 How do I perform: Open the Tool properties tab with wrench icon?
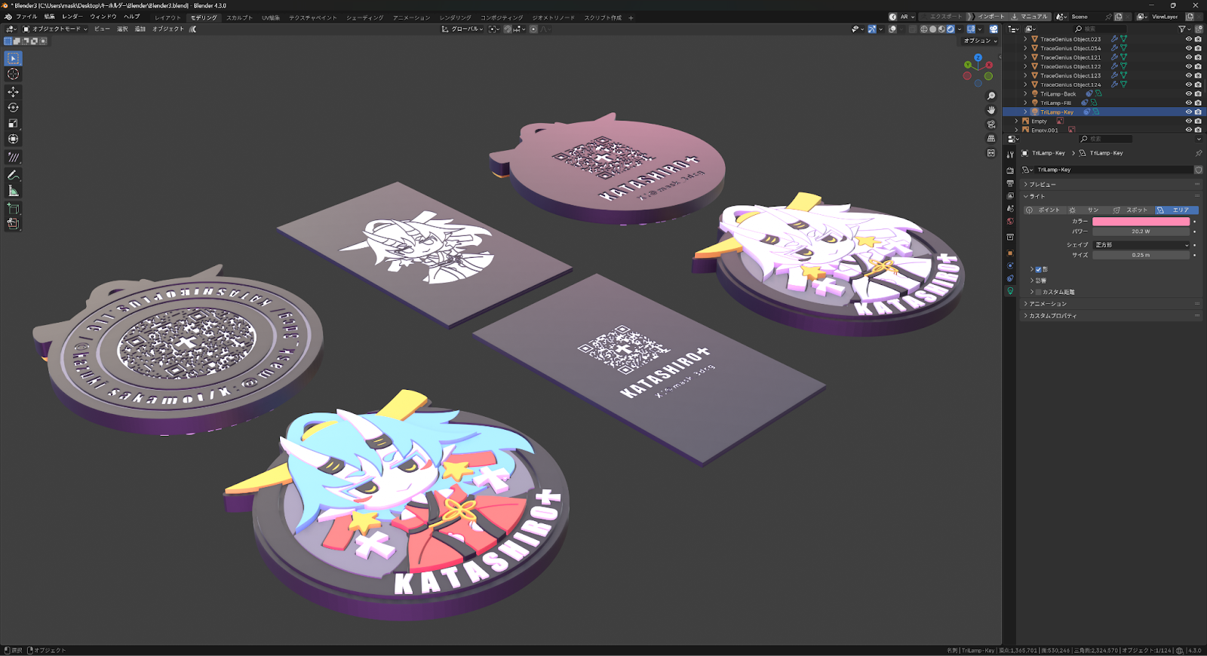1010,155
